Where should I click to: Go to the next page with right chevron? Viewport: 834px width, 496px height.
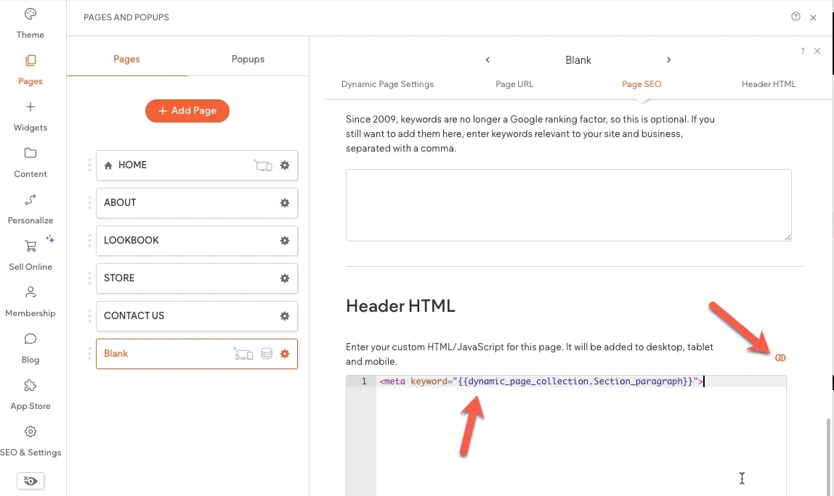pos(668,59)
